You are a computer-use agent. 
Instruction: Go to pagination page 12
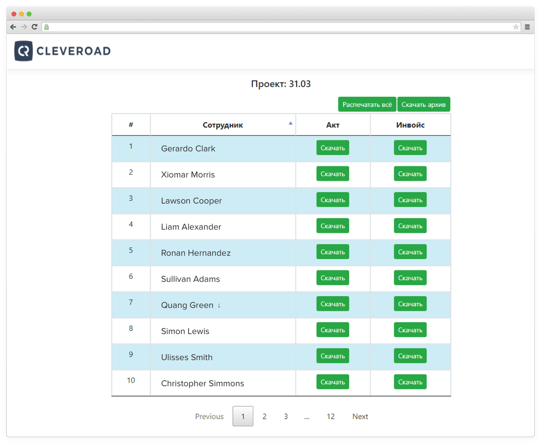(x=330, y=416)
